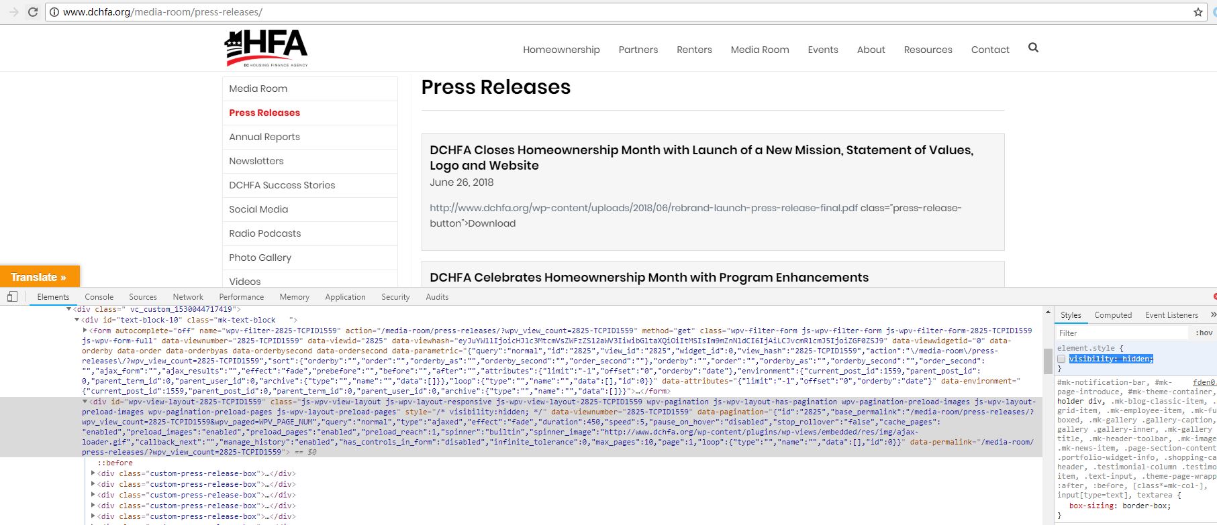
Task: Expand the first custom-press-release-box div
Action: (x=93, y=473)
